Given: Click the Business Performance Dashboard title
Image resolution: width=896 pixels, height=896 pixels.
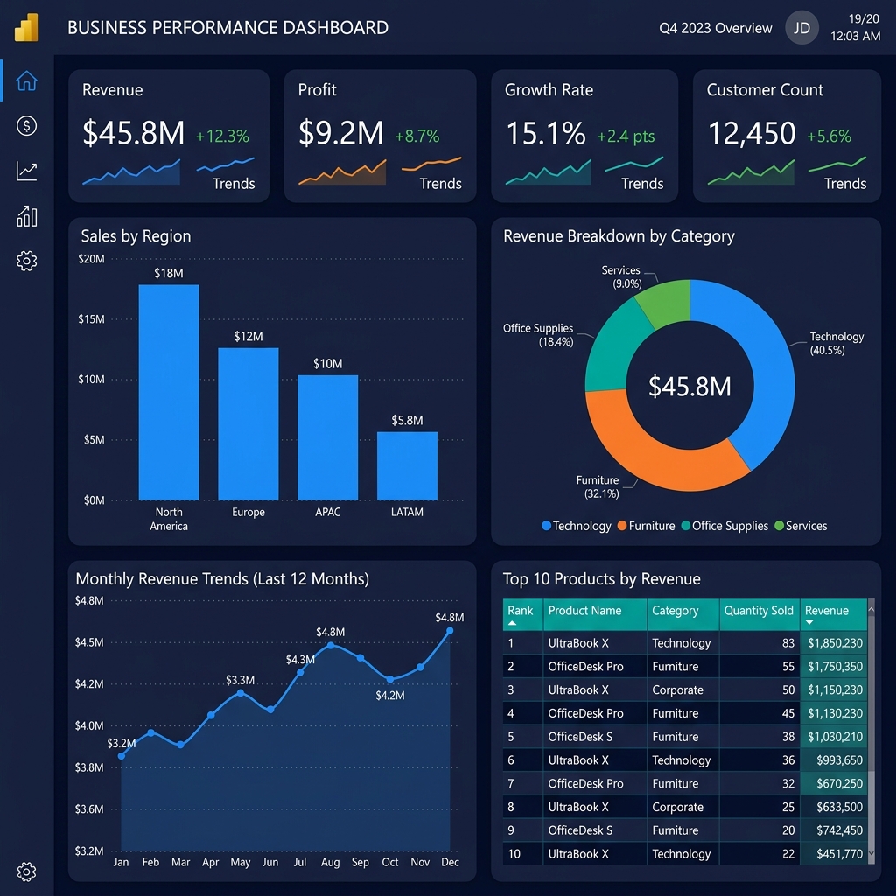Looking at the screenshot, I should pos(228,27).
